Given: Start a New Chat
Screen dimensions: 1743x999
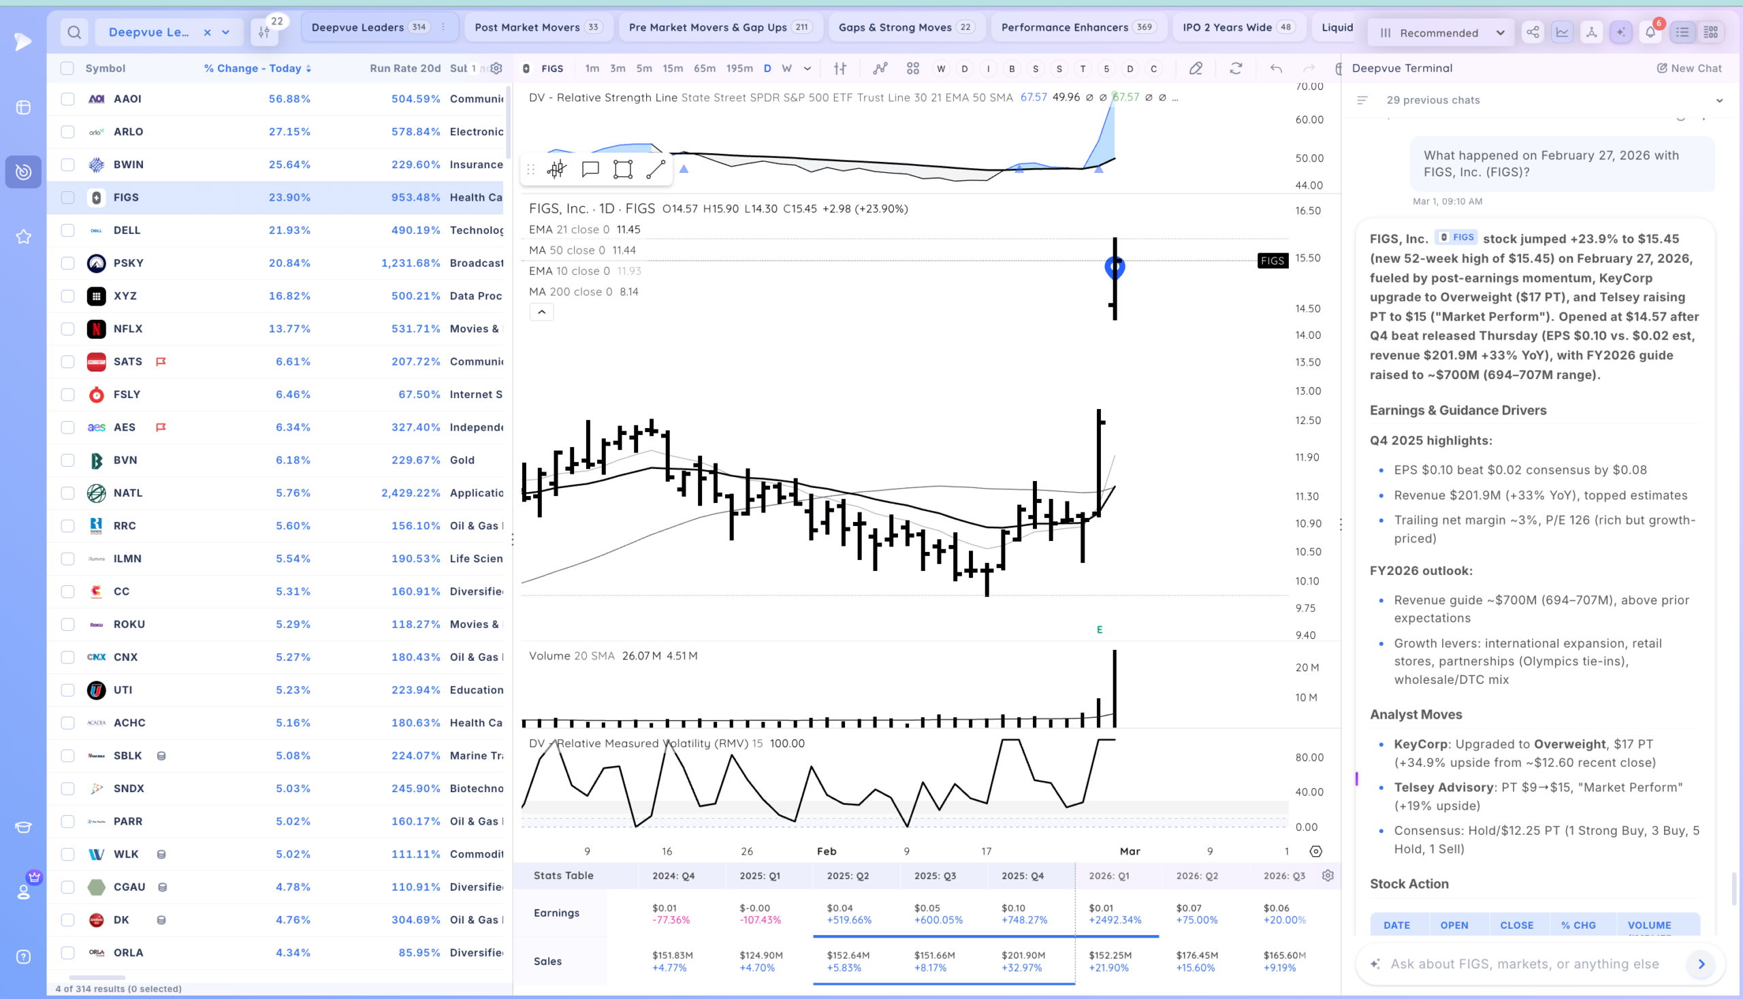Looking at the screenshot, I should 1689,68.
